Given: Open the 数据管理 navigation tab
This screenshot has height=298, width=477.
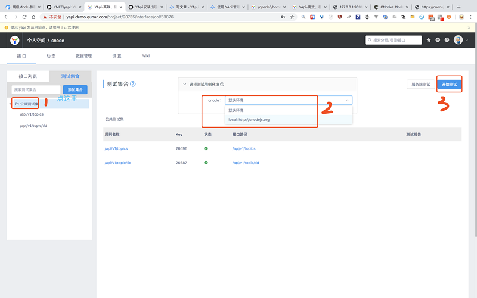Looking at the screenshot, I should click(83, 56).
